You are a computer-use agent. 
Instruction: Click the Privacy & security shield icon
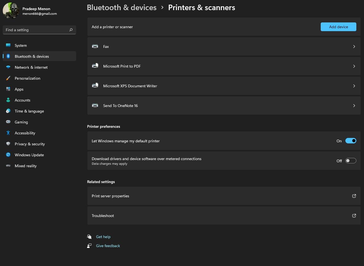pos(8,144)
